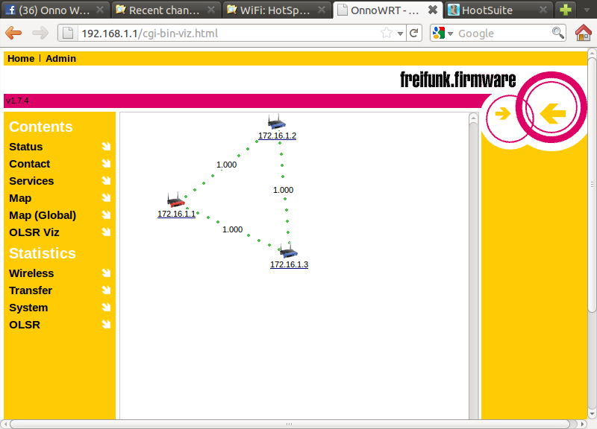
Task: Click the browser Back arrow button
Action: coord(13,34)
